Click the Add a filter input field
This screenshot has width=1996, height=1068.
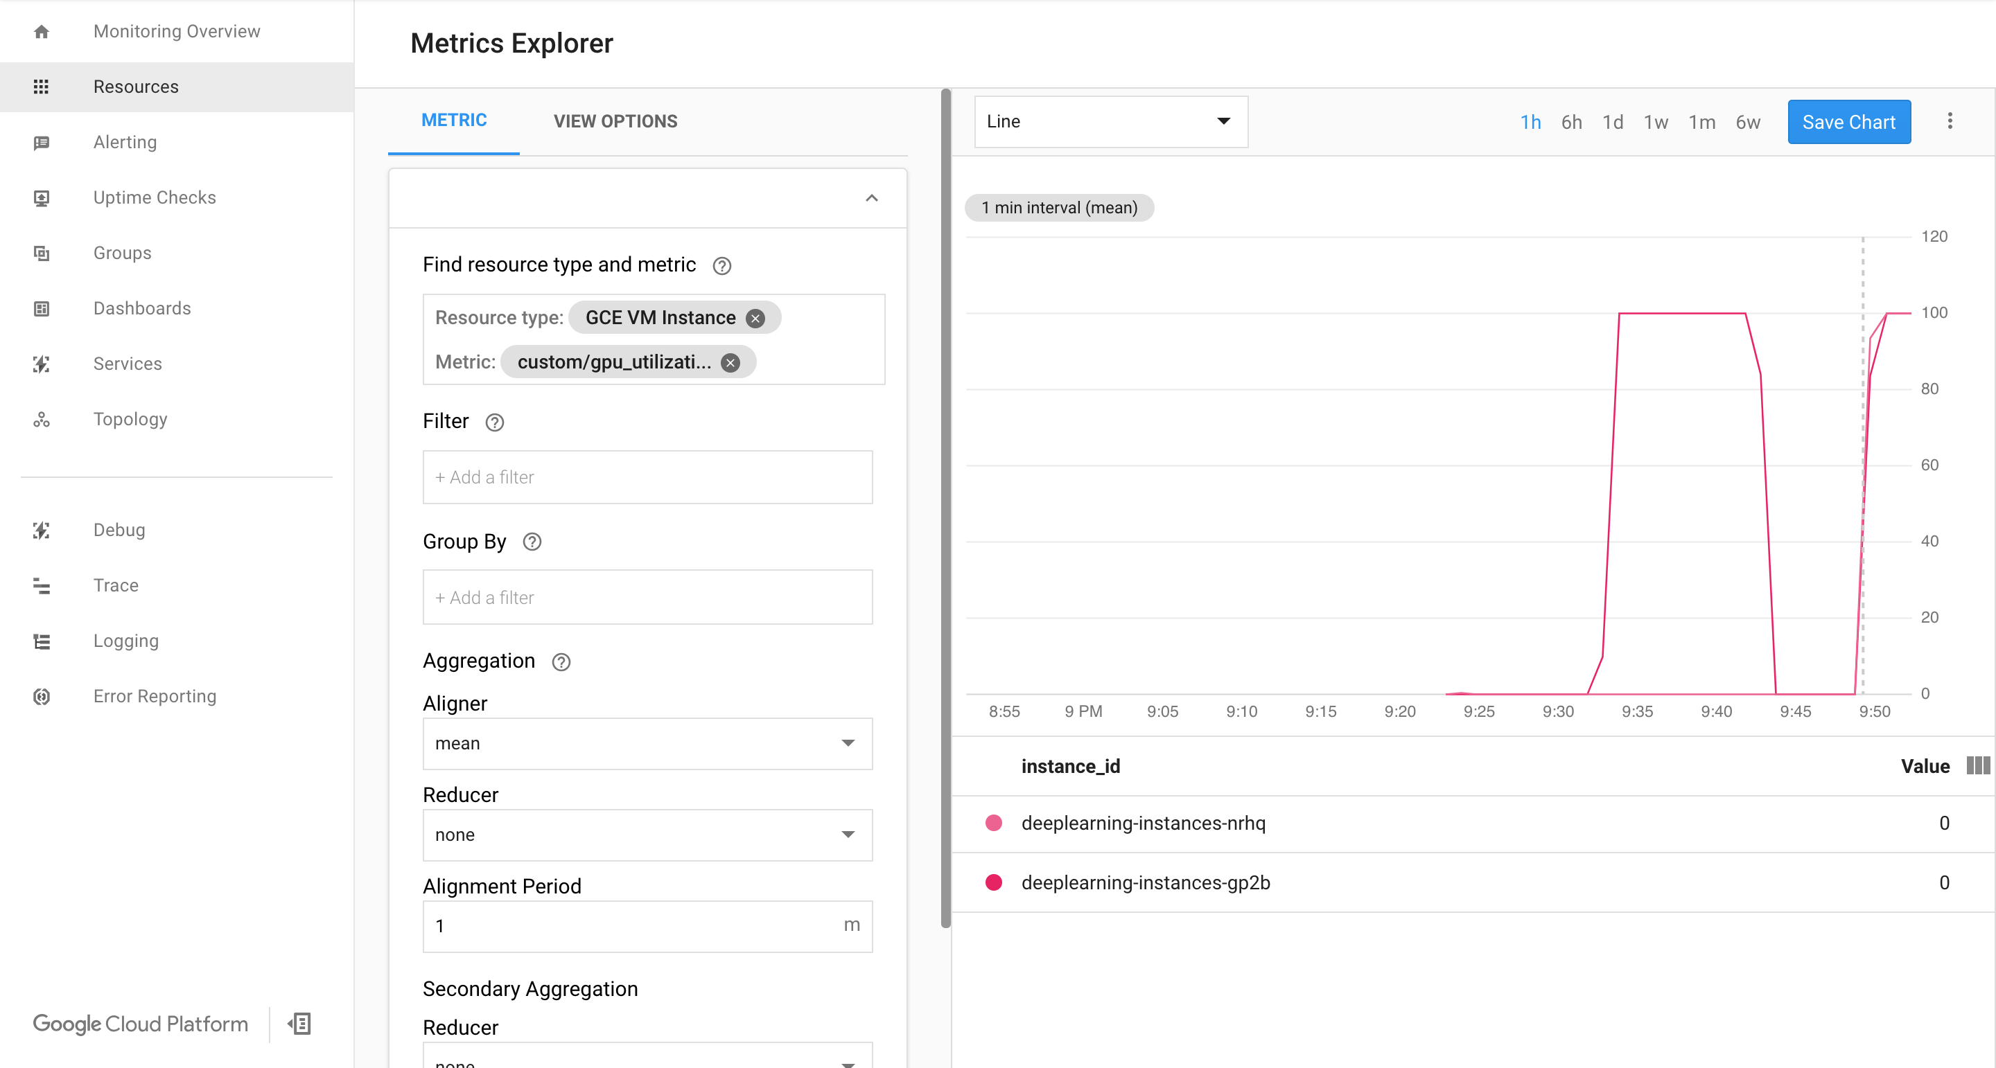click(647, 477)
